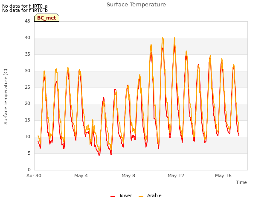This screenshot has height=204, width=273.
Task: Click the Surface Temperature (C) y-axis title
Action: pos(6,96)
